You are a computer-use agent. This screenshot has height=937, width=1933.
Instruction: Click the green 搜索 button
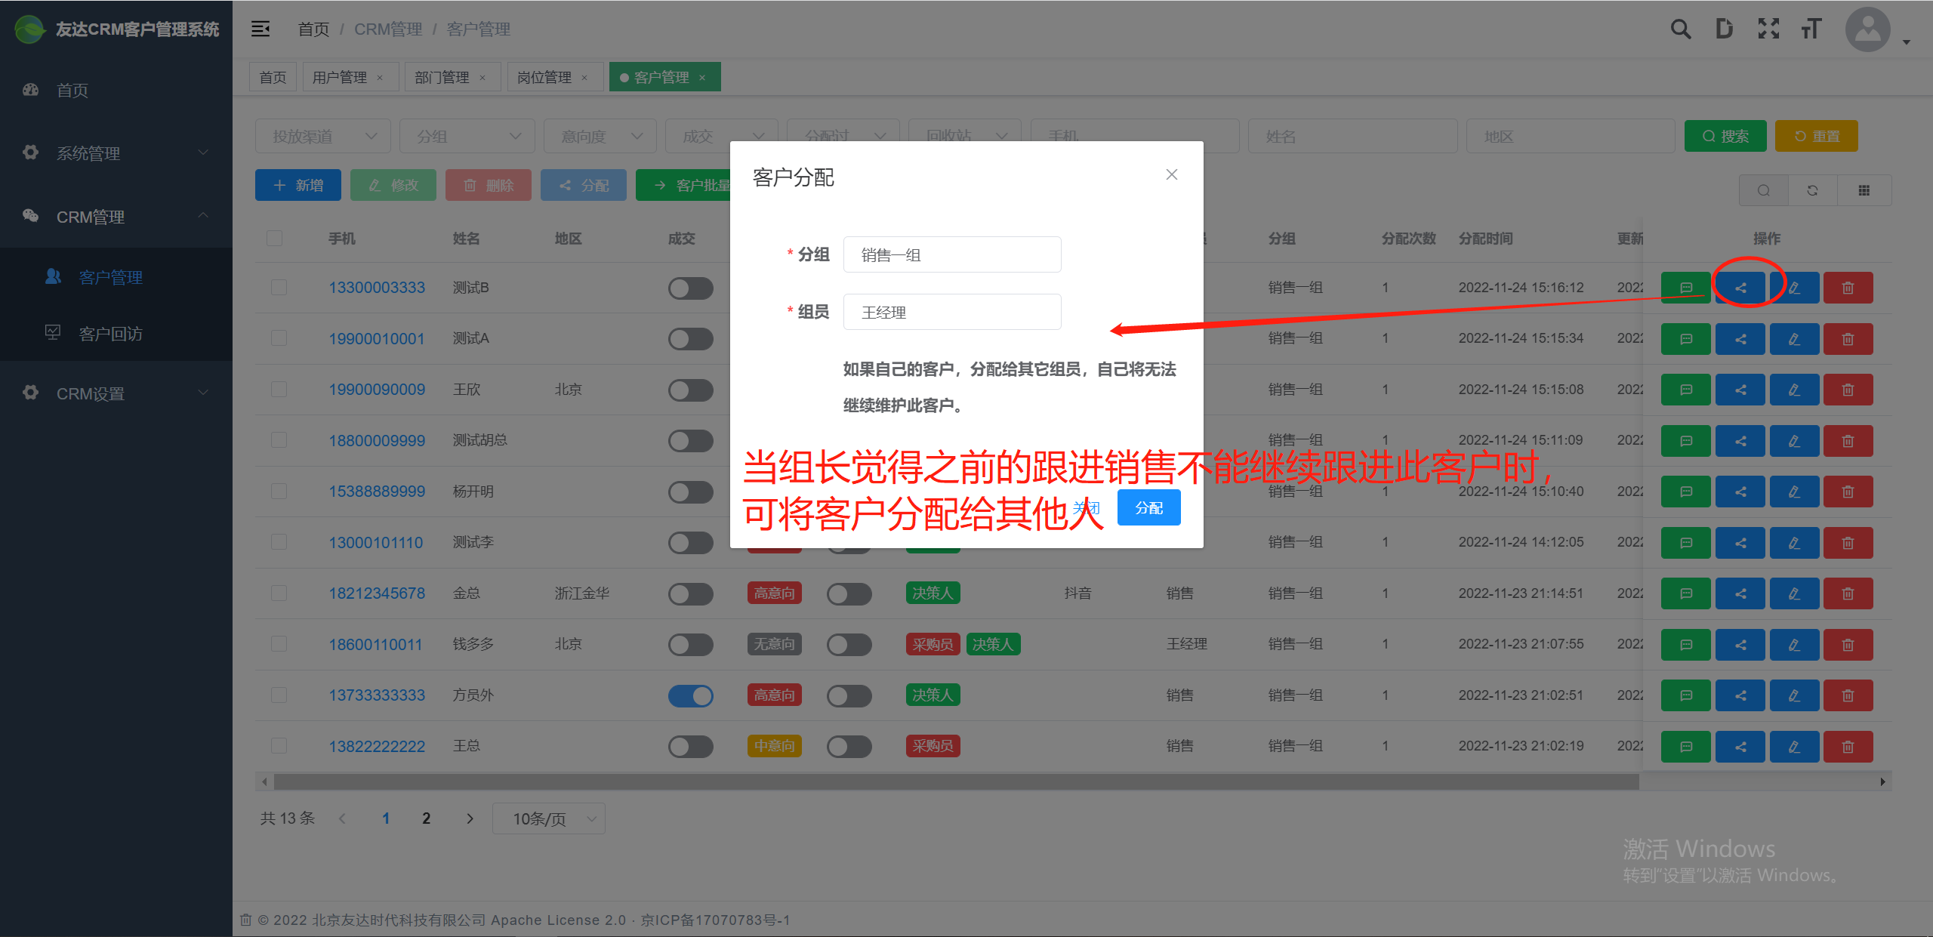point(1725,136)
